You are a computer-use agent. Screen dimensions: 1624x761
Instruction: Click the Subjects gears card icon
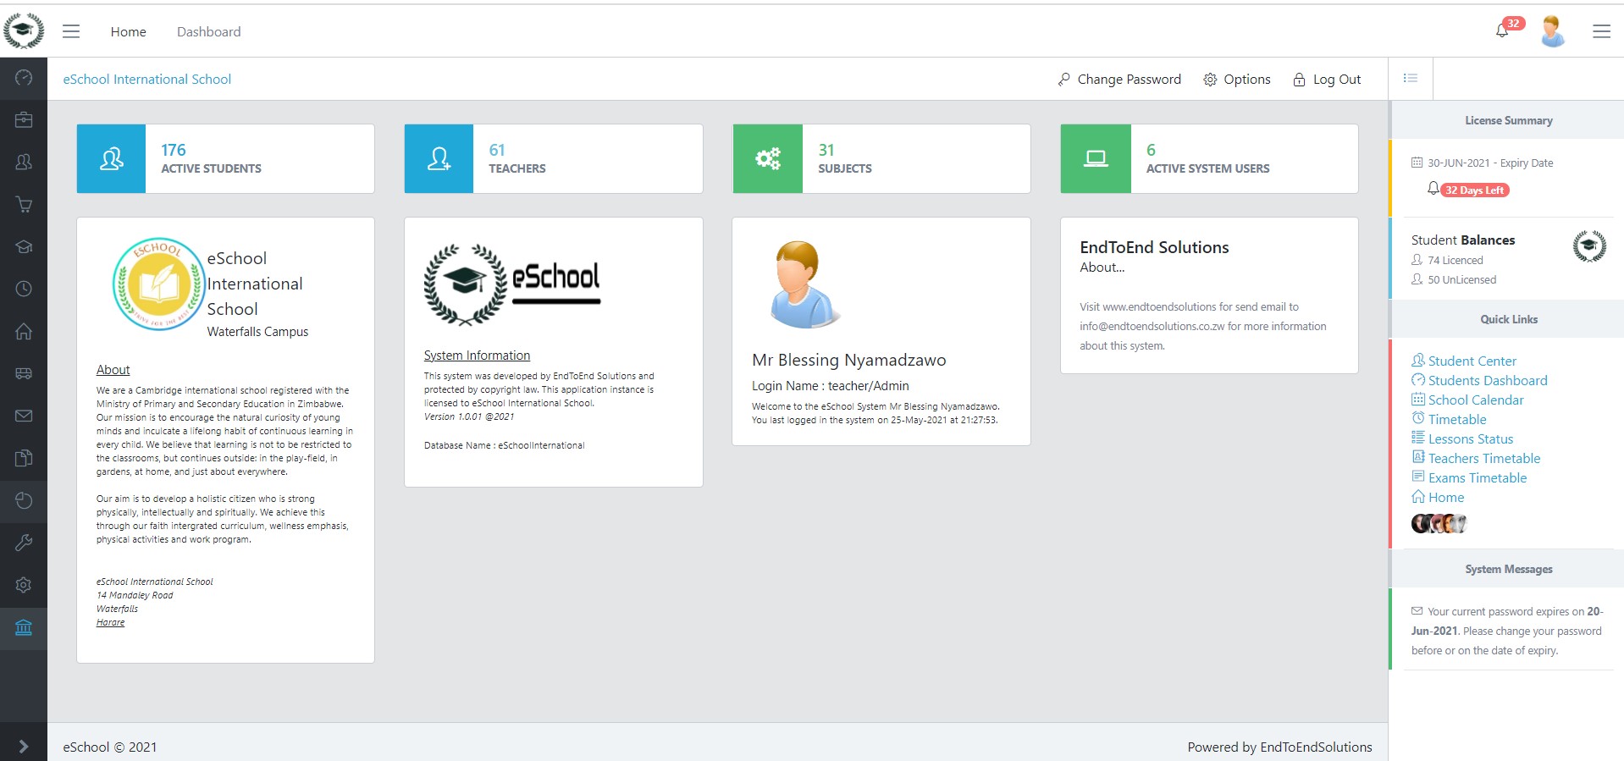click(767, 158)
